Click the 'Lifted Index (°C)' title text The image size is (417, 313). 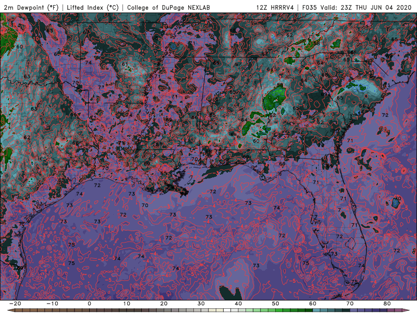(93, 7)
